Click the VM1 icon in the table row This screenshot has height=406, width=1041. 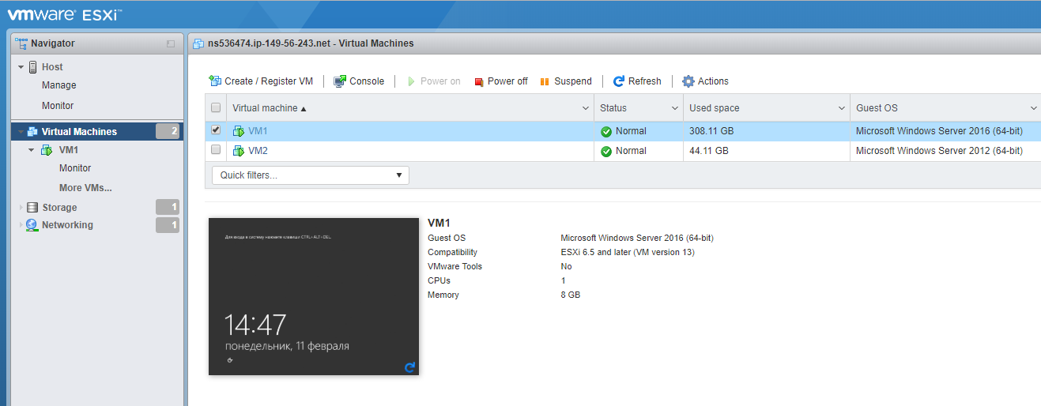[239, 131]
